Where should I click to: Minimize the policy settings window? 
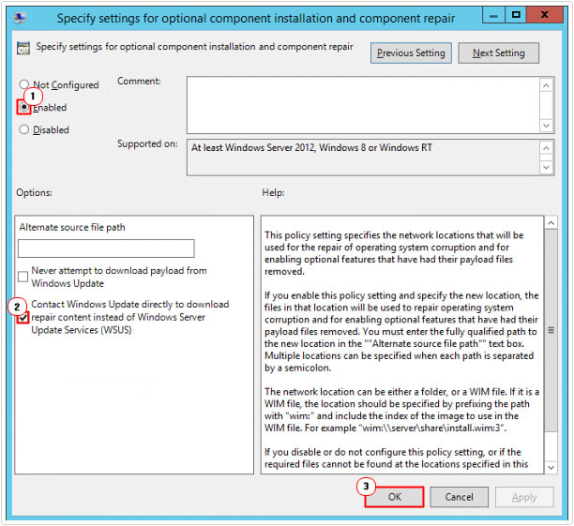tap(493, 15)
